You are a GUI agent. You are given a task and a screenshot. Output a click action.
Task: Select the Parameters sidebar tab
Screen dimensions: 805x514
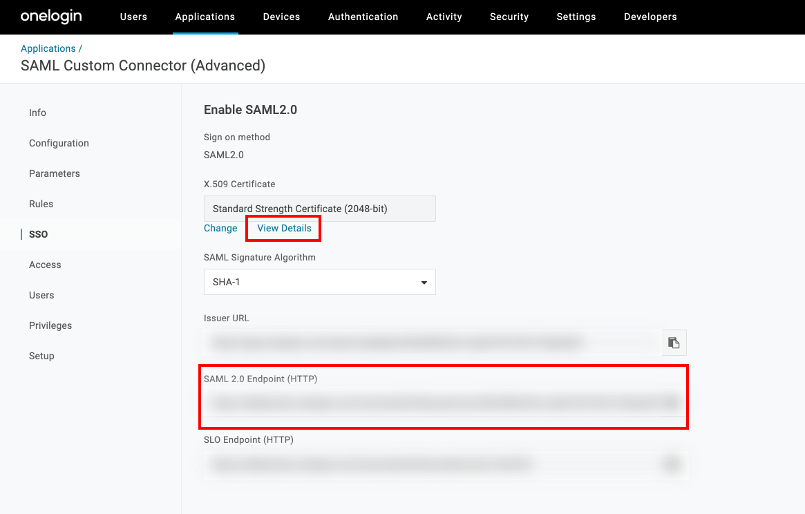(x=55, y=173)
